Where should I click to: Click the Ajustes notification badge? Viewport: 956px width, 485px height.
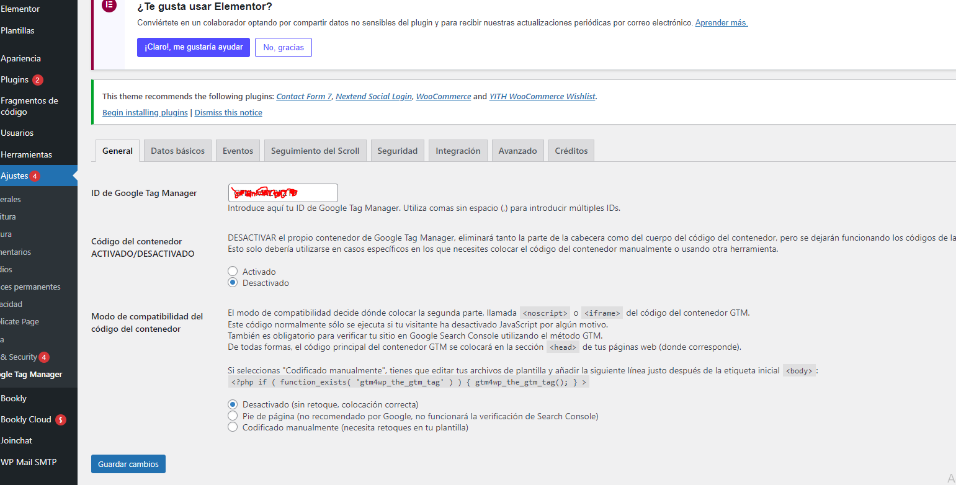(35, 176)
